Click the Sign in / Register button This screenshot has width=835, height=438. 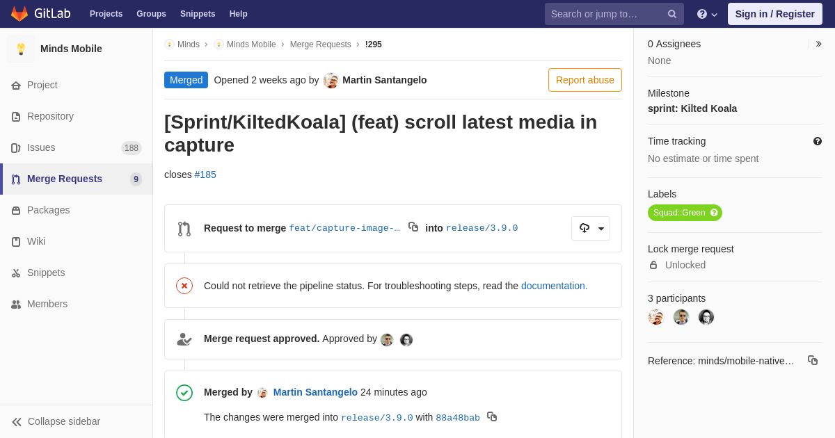pyautogui.click(x=775, y=14)
